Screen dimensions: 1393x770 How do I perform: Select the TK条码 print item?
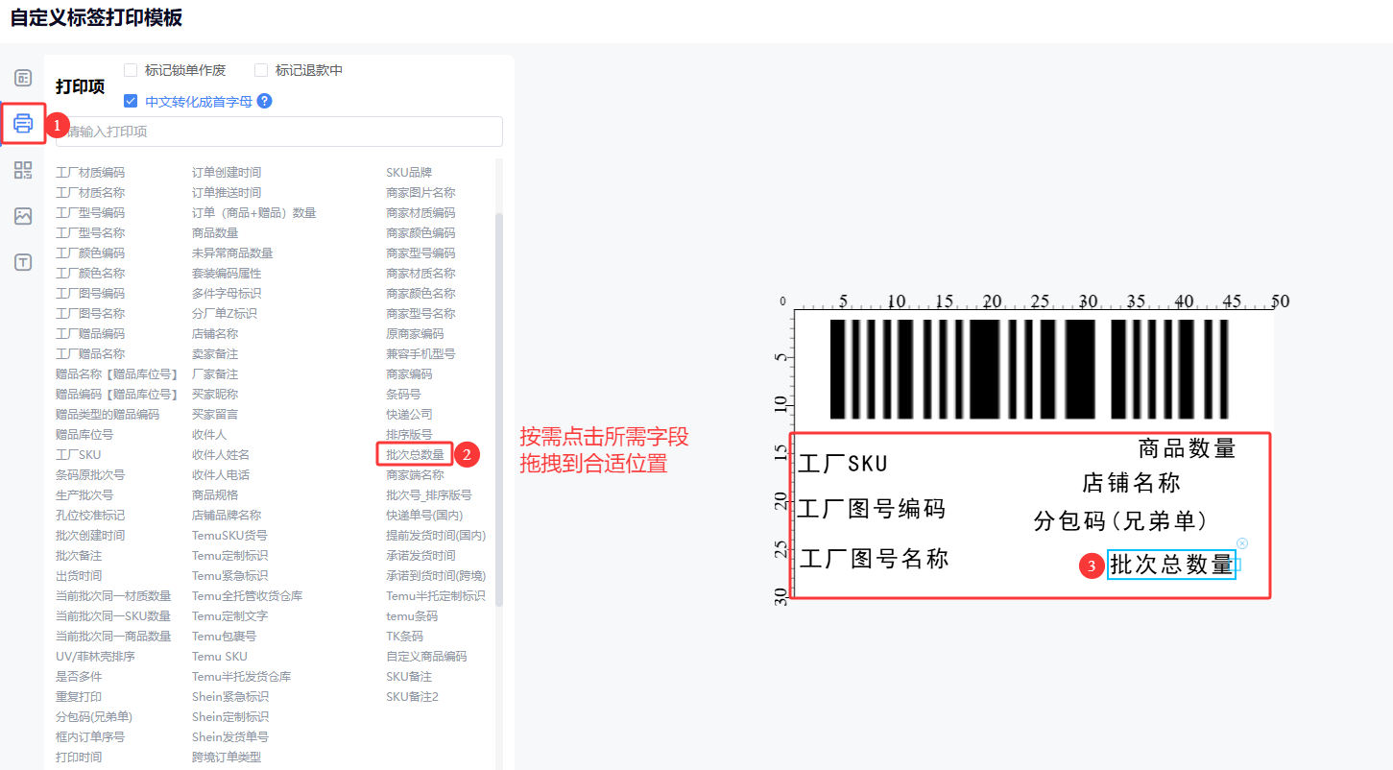pyautogui.click(x=404, y=637)
